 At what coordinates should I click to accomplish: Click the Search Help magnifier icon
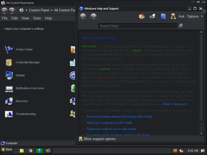click(181, 25)
